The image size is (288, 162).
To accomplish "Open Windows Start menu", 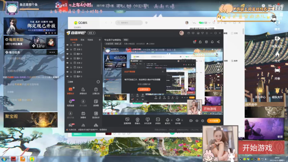I will [x=4, y=159].
